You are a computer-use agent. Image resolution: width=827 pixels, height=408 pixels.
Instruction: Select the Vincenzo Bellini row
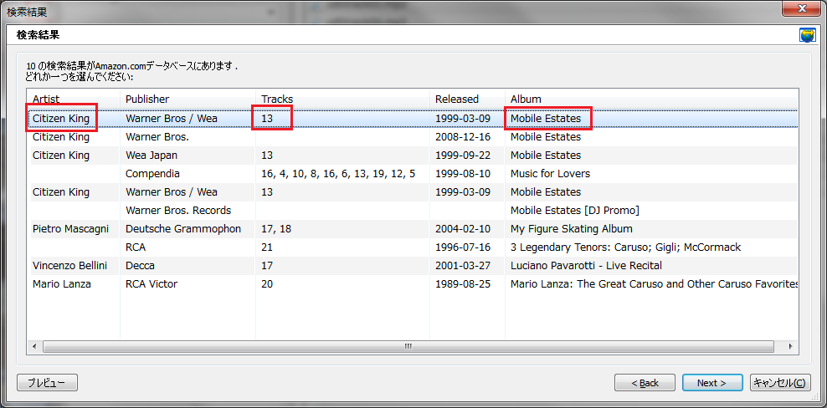413,266
